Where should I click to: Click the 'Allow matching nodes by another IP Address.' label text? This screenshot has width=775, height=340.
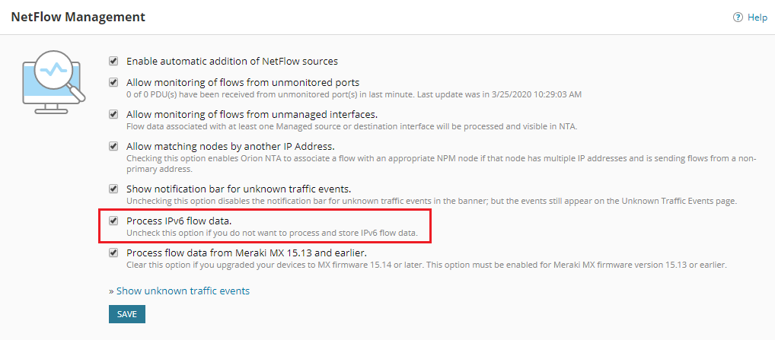[230, 146]
